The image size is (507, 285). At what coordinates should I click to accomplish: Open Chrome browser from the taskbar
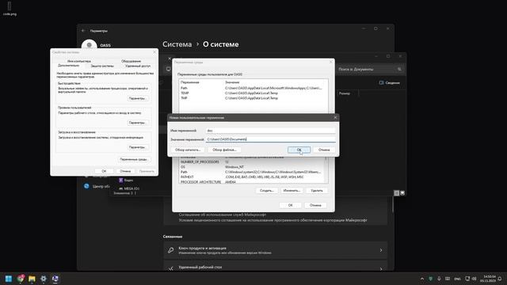(21, 279)
